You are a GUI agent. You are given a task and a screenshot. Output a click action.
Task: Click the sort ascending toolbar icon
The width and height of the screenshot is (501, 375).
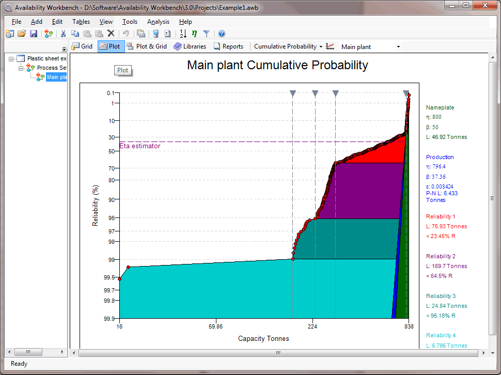[x=182, y=33]
